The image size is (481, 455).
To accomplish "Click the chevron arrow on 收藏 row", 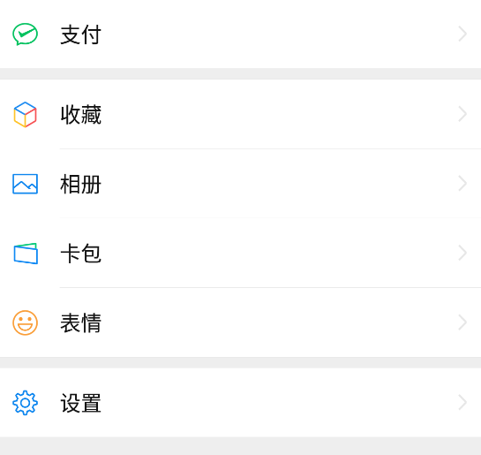I will click(462, 114).
